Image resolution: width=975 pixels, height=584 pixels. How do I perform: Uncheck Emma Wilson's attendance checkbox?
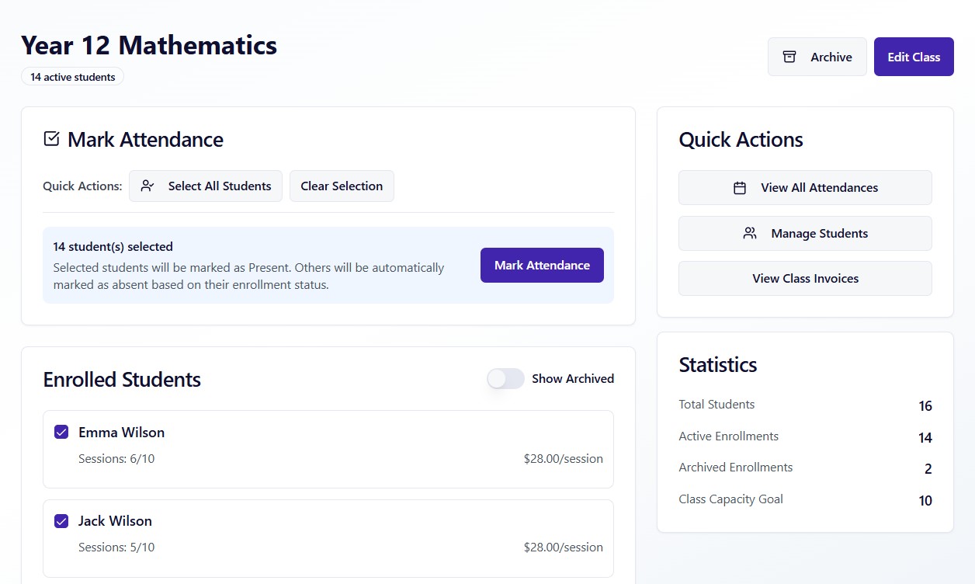(61, 432)
